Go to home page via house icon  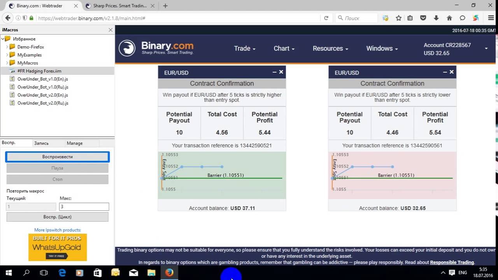[x=449, y=18]
